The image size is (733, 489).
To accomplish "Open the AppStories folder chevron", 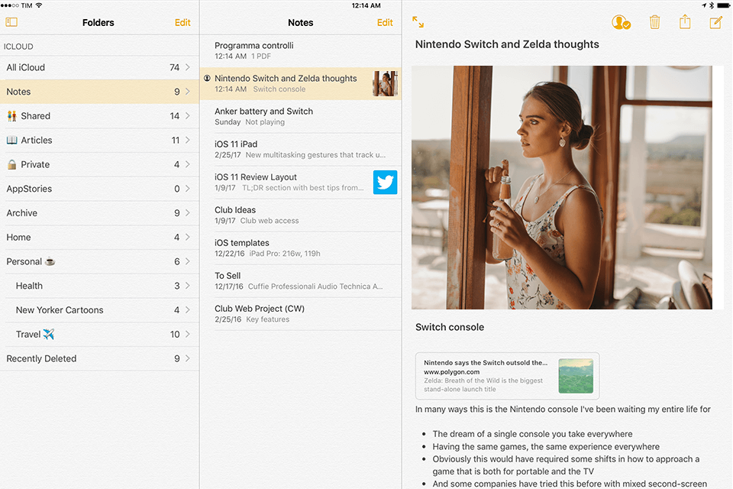I will (x=188, y=189).
